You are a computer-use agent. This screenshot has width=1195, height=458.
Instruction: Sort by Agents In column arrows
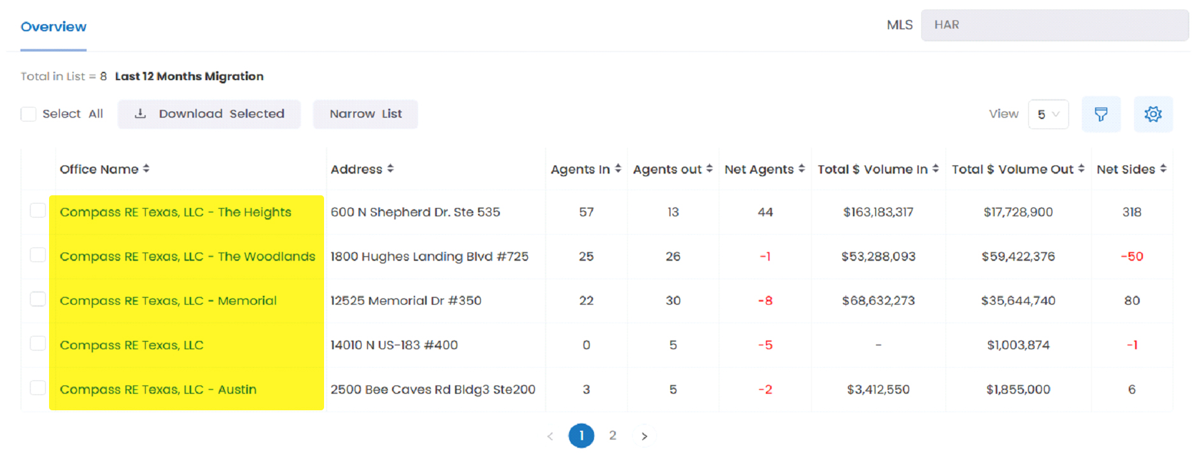click(x=618, y=169)
